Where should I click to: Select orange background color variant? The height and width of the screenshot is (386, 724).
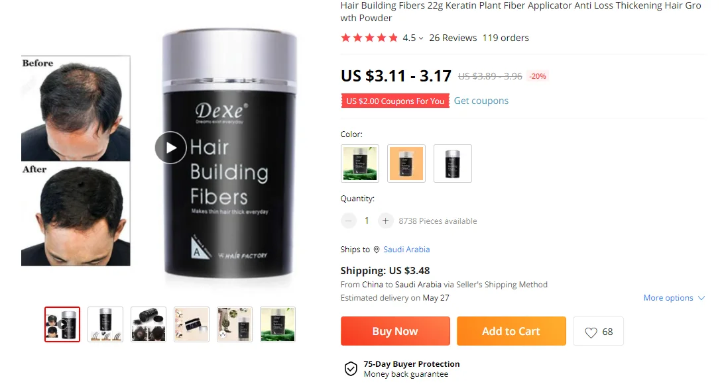point(406,164)
